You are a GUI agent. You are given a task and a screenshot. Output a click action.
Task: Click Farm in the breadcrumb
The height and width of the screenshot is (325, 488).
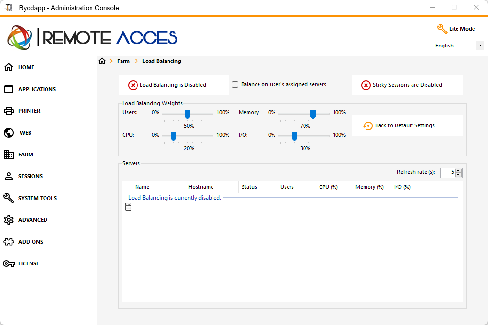click(x=123, y=61)
